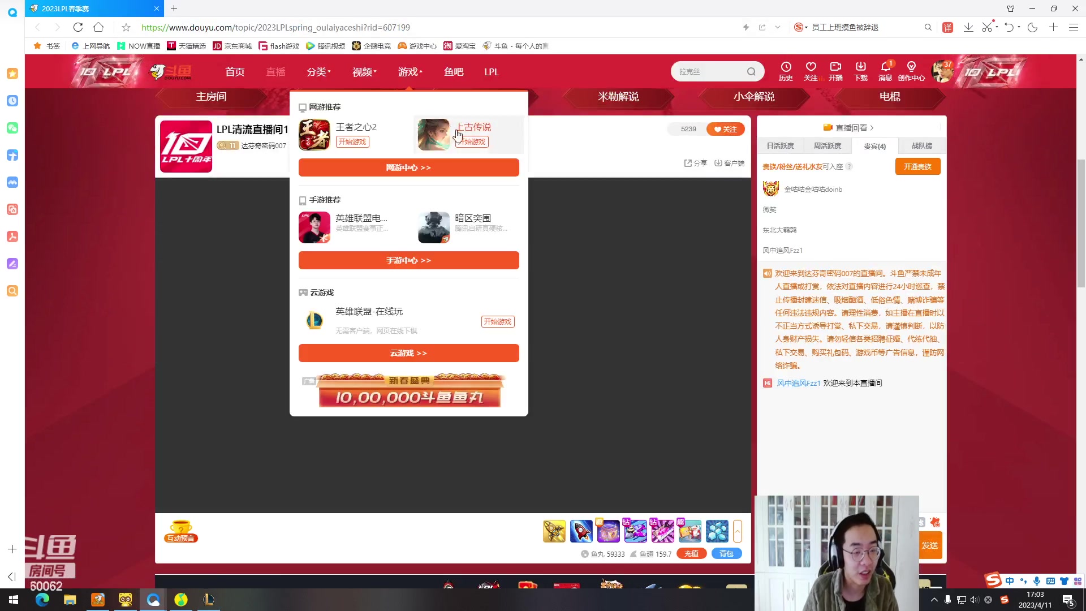Switch to 周活跃度 tab
Image resolution: width=1086 pixels, height=611 pixels.
click(827, 146)
